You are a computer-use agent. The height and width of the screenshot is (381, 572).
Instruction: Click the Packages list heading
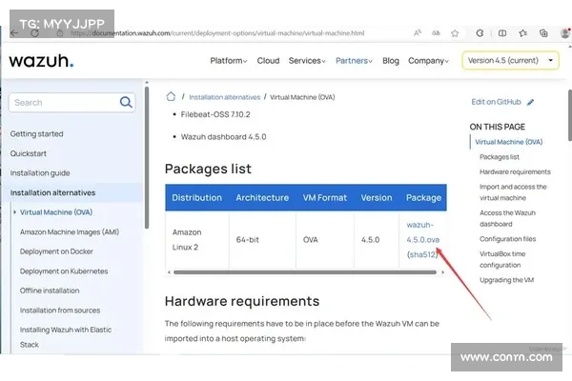(208, 169)
